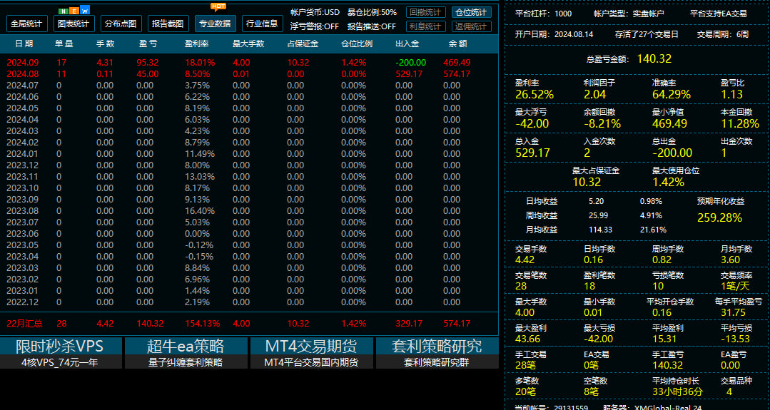Screen dimensions: 770x410
Task: Switch to 图表统计 chart view
Action: point(74,24)
